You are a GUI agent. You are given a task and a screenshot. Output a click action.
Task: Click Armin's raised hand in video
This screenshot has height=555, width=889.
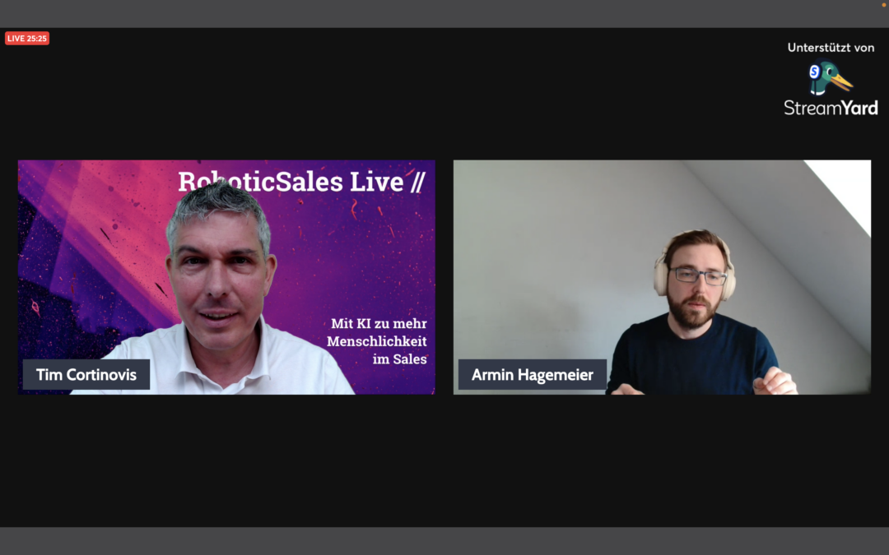[775, 382]
